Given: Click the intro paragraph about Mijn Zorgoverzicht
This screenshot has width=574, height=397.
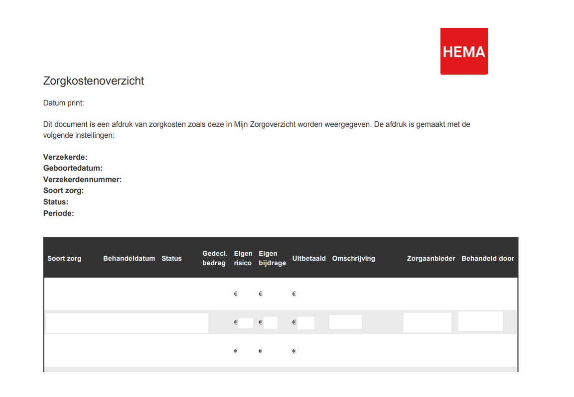Looking at the screenshot, I should coord(257,130).
